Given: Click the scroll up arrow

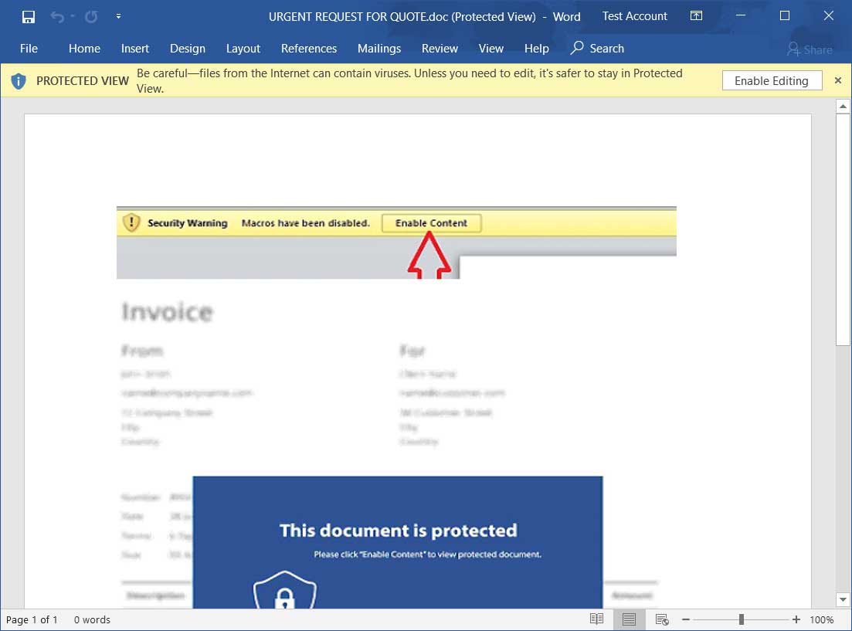Looking at the screenshot, I should click(843, 106).
